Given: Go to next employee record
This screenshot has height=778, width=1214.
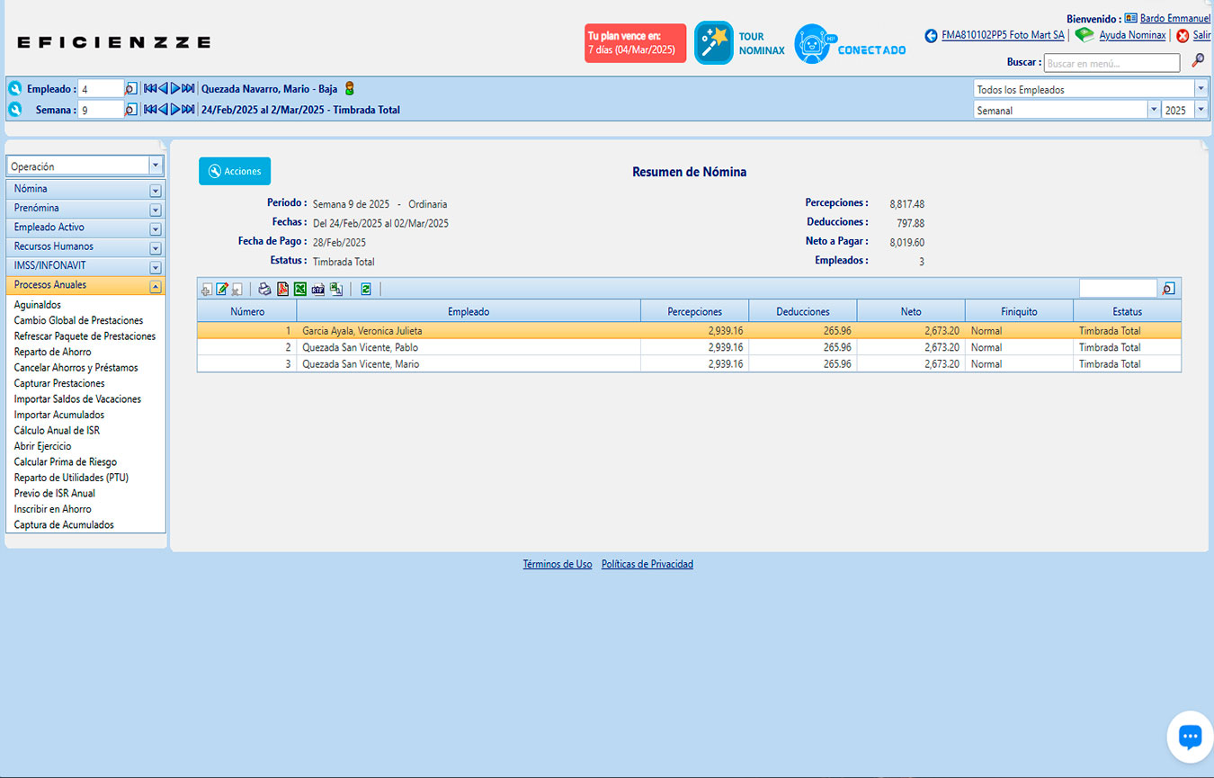Looking at the screenshot, I should (176, 88).
